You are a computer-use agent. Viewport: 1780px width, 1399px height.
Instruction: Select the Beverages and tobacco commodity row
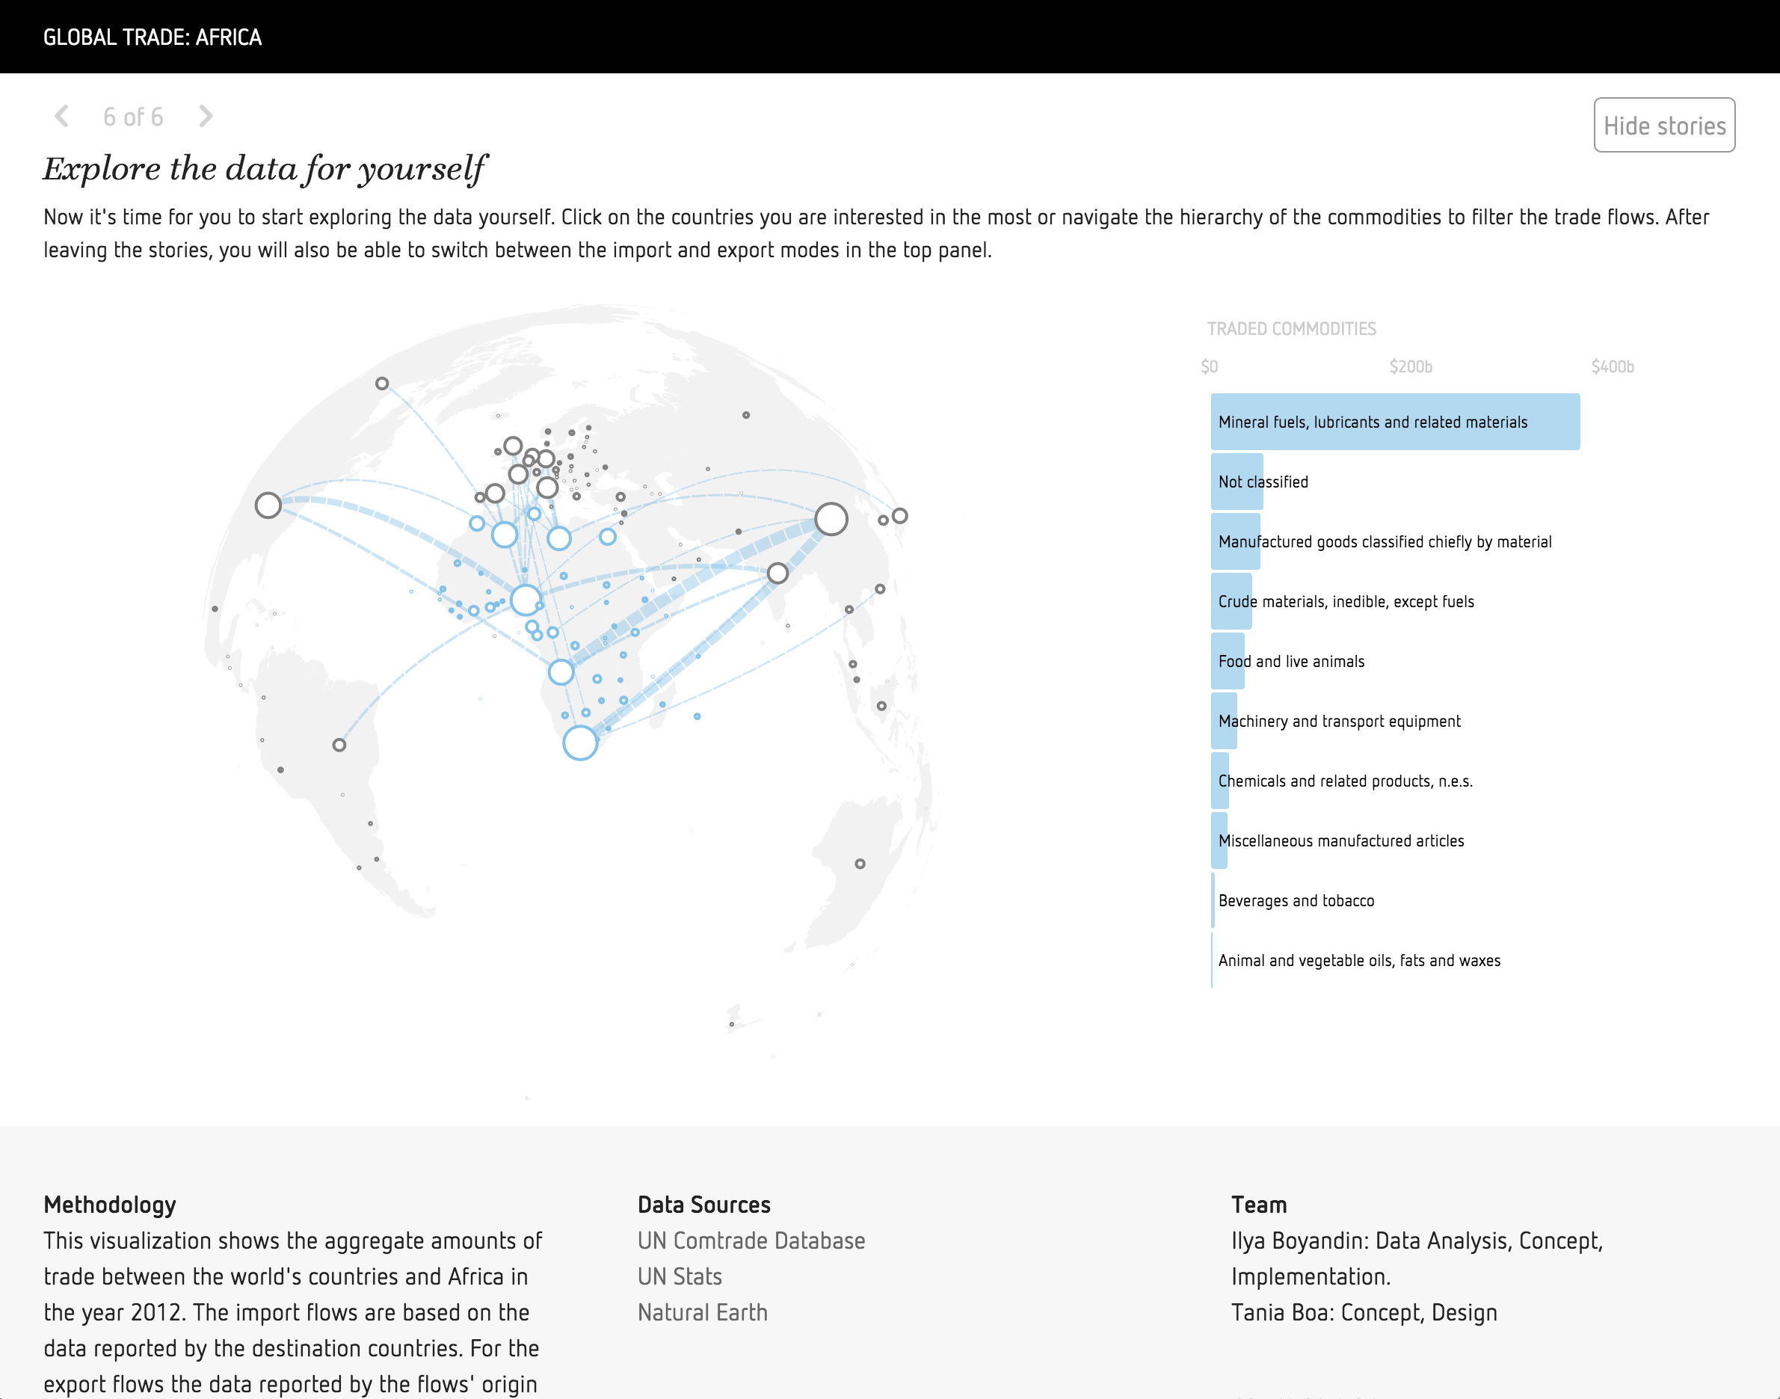[1296, 900]
